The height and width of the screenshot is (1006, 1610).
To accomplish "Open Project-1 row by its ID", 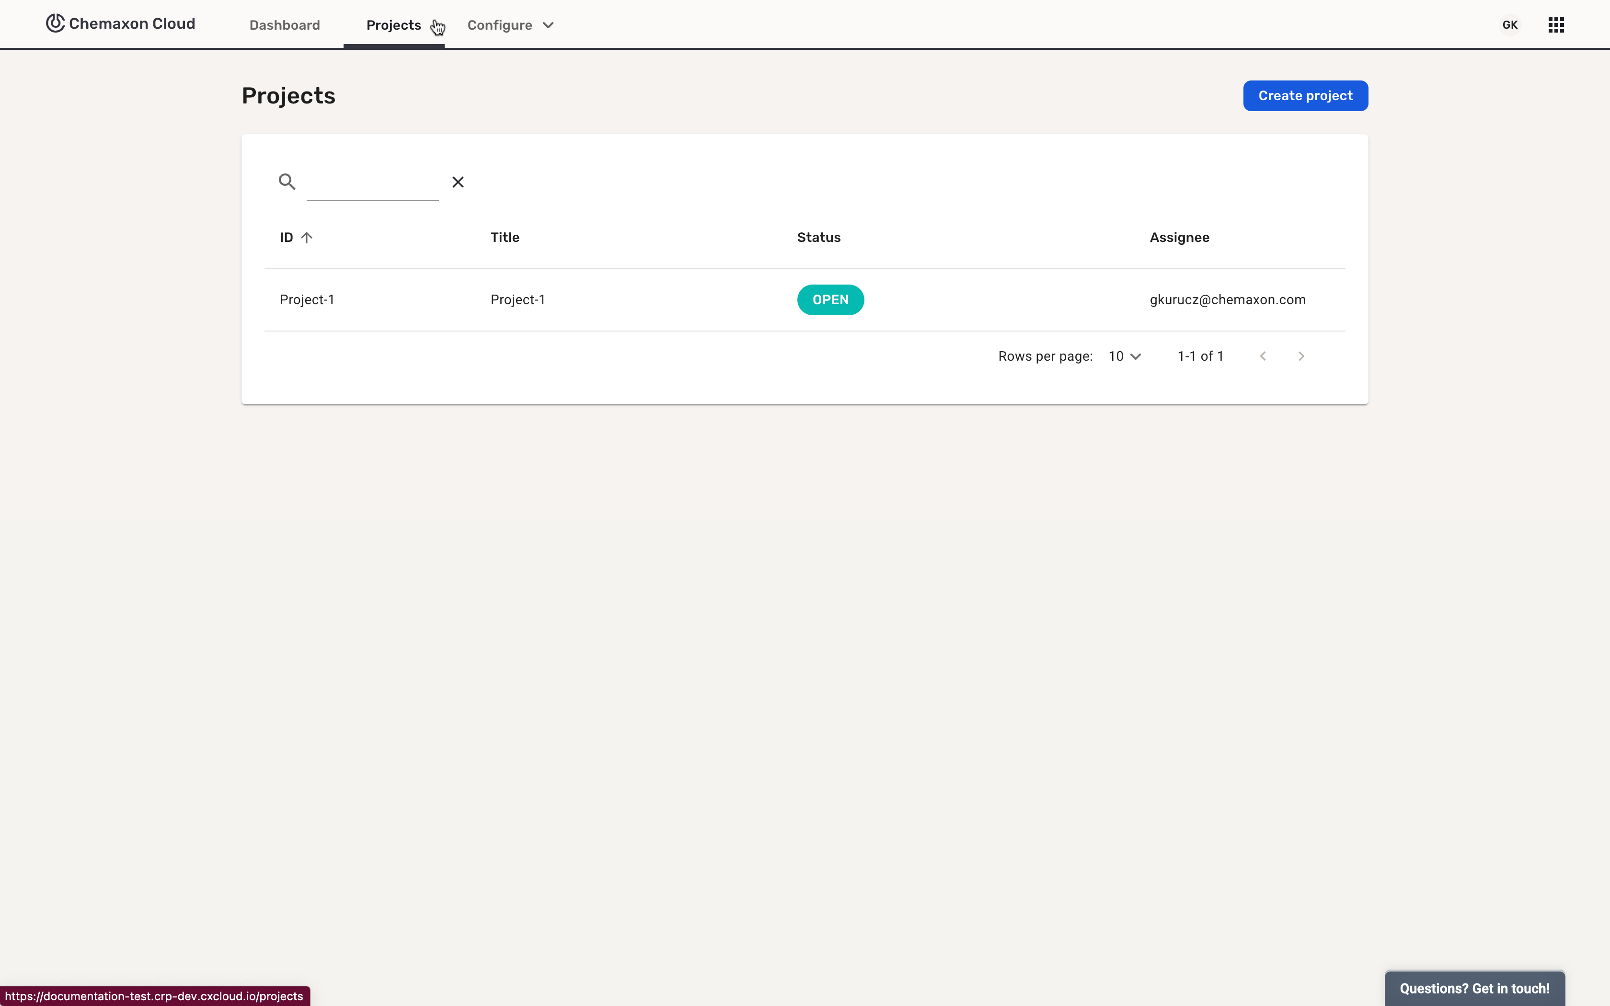I will point(307,300).
